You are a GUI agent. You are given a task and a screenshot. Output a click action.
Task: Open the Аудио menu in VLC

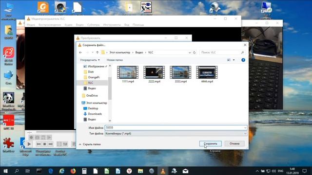[68, 25]
